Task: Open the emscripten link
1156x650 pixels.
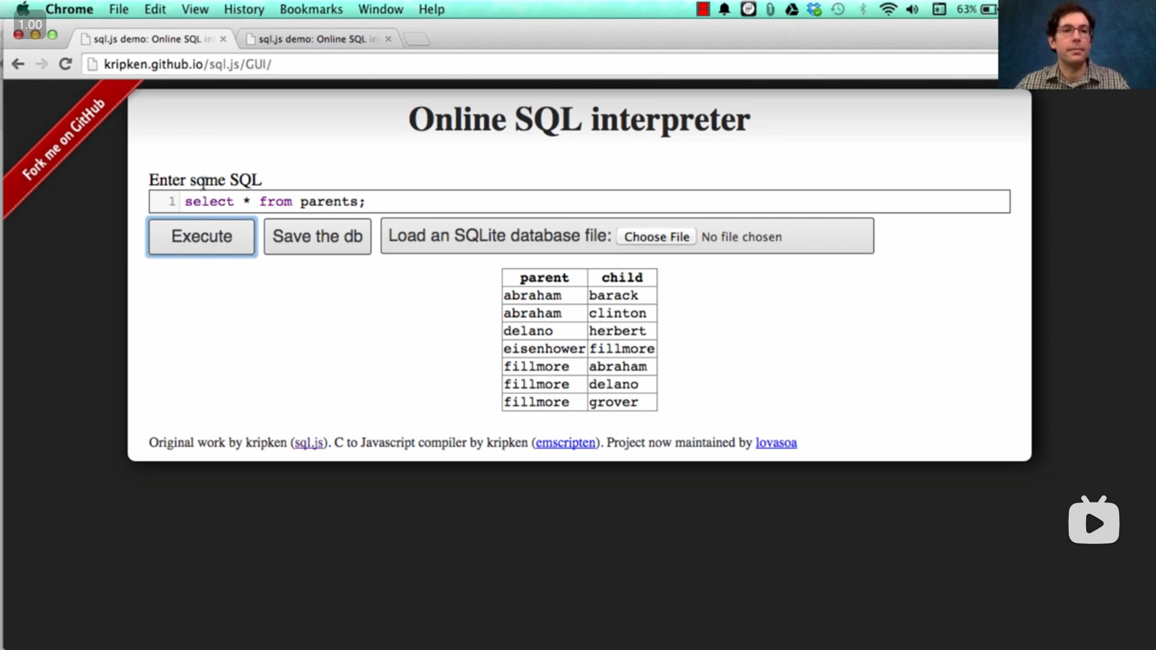Action: pos(565,443)
